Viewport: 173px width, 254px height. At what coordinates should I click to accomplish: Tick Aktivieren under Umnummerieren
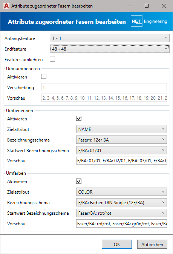coord(44,77)
